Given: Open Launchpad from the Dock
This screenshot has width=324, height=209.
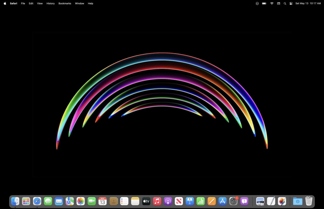Looking at the screenshot, I should [x=26, y=201].
